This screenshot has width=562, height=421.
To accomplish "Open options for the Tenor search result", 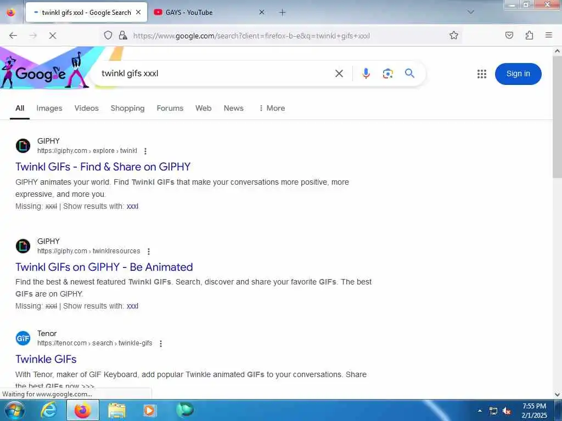I will 161,344.
